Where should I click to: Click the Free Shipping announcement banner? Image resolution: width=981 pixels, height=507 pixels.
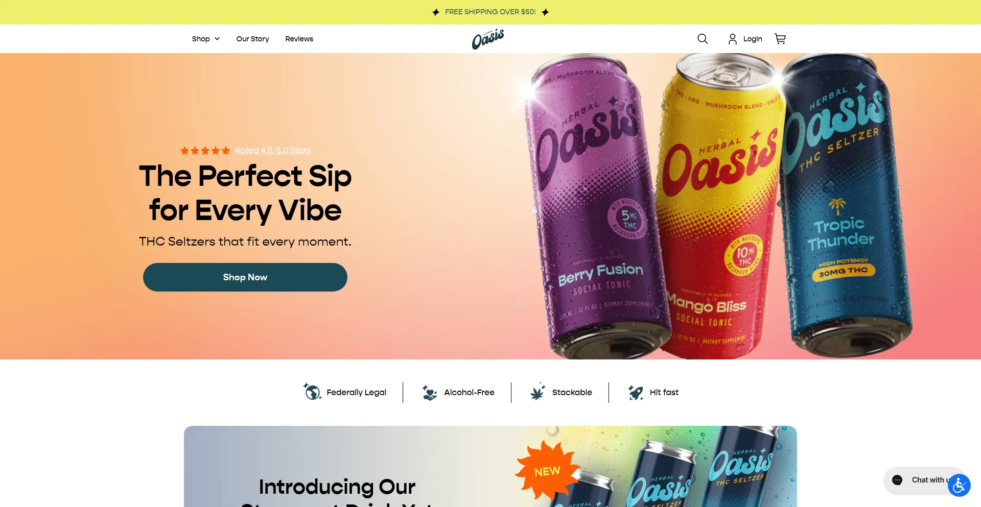coord(491,12)
